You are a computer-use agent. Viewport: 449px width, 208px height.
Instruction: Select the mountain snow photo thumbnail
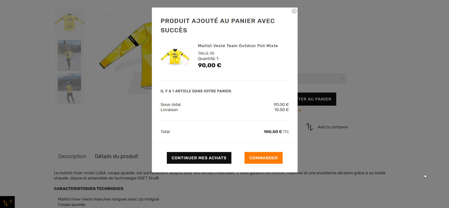click(x=70, y=88)
